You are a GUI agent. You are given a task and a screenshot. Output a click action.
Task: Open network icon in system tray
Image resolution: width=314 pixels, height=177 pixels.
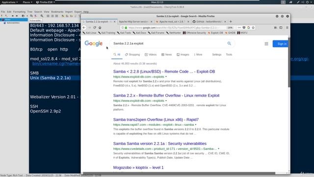pyautogui.click(x=291, y=2)
